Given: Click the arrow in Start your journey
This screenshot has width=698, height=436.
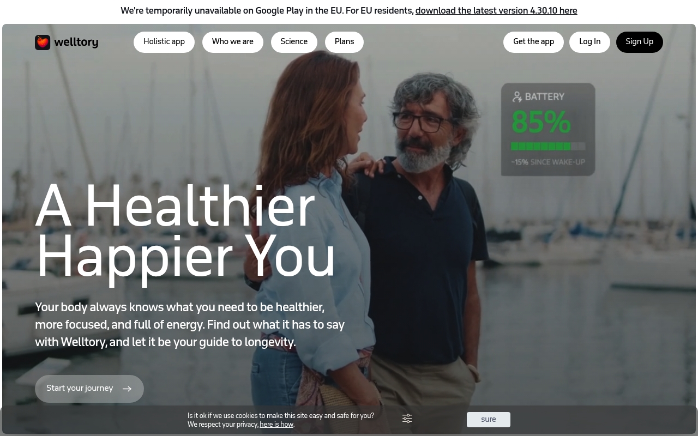Looking at the screenshot, I should 127,389.
